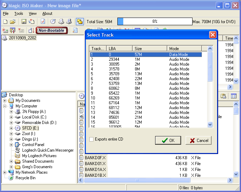Click the Save floppy disk icon
Screen dimensions: 241x192
click(24, 21)
